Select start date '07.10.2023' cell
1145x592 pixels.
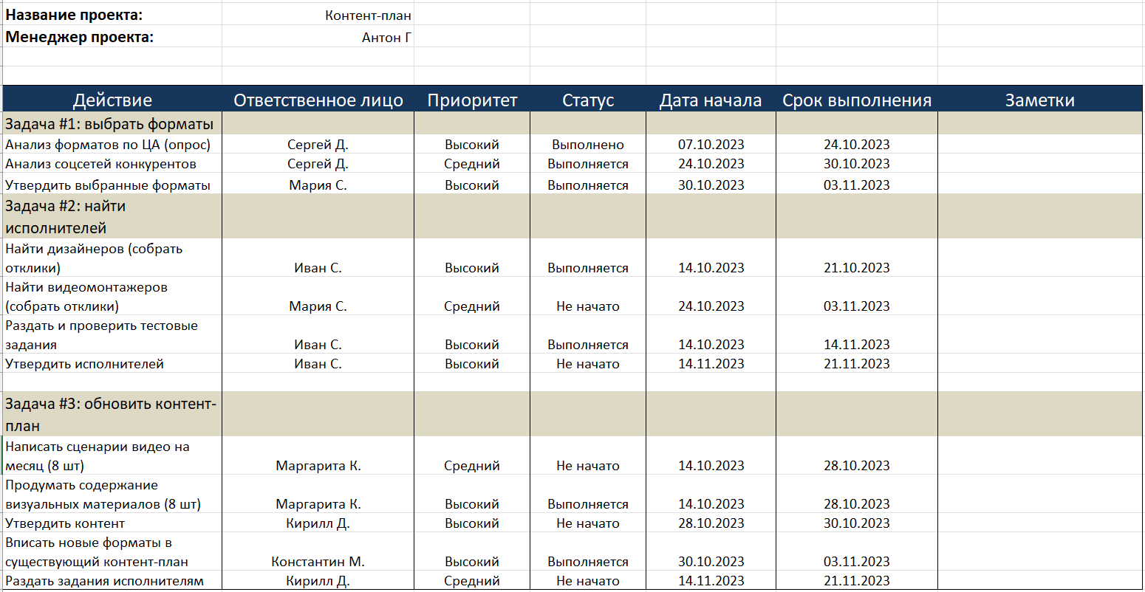pyautogui.click(x=711, y=145)
